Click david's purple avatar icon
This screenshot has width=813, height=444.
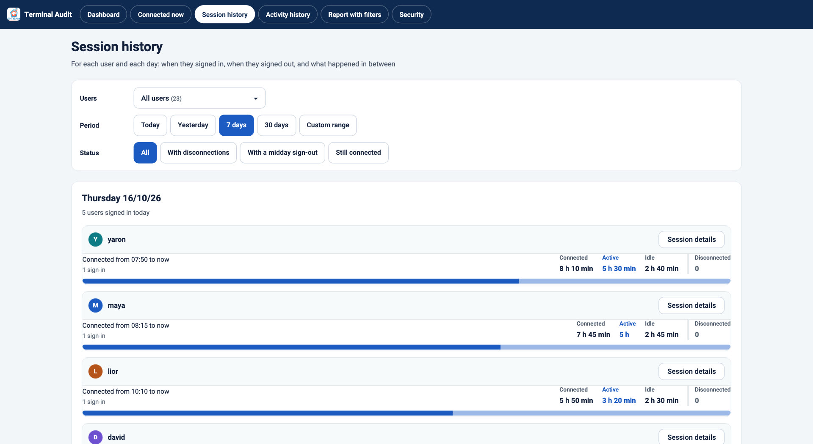coord(95,437)
